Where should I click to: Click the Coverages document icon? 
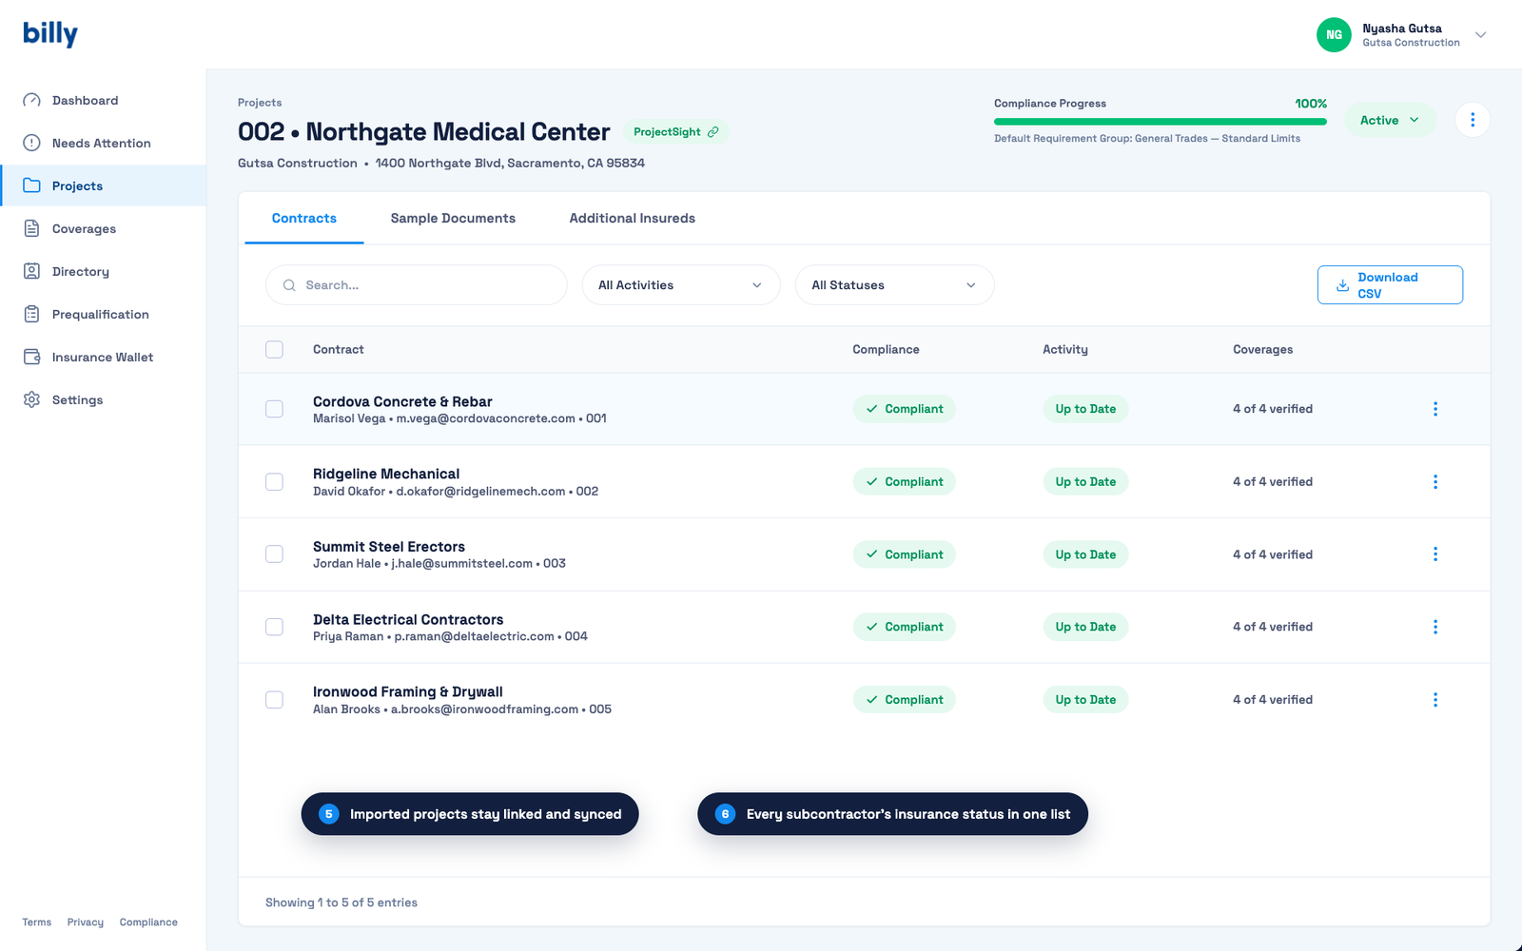pyautogui.click(x=31, y=228)
